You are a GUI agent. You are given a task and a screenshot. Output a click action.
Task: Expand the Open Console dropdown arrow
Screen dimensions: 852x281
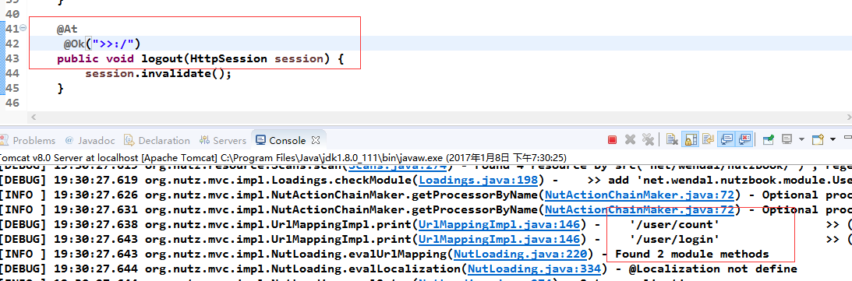tap(833, 139)
